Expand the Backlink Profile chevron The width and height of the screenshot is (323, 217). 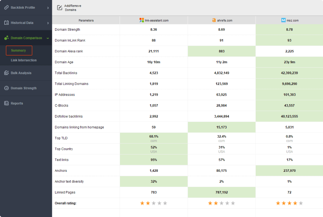(48, 7)
